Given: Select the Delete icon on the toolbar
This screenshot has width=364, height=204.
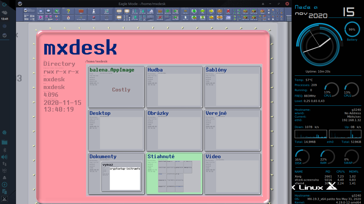Looking at the screenshot, I should [x=228, y=11].
